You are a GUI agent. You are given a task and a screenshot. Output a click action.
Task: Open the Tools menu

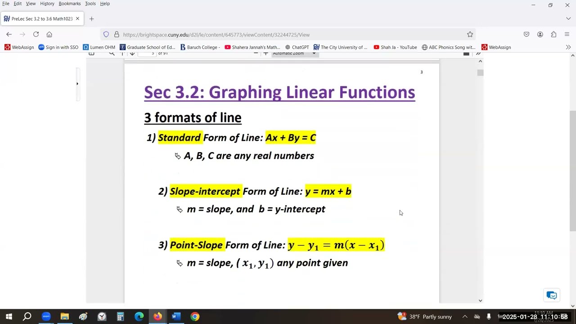click(90, 4)
